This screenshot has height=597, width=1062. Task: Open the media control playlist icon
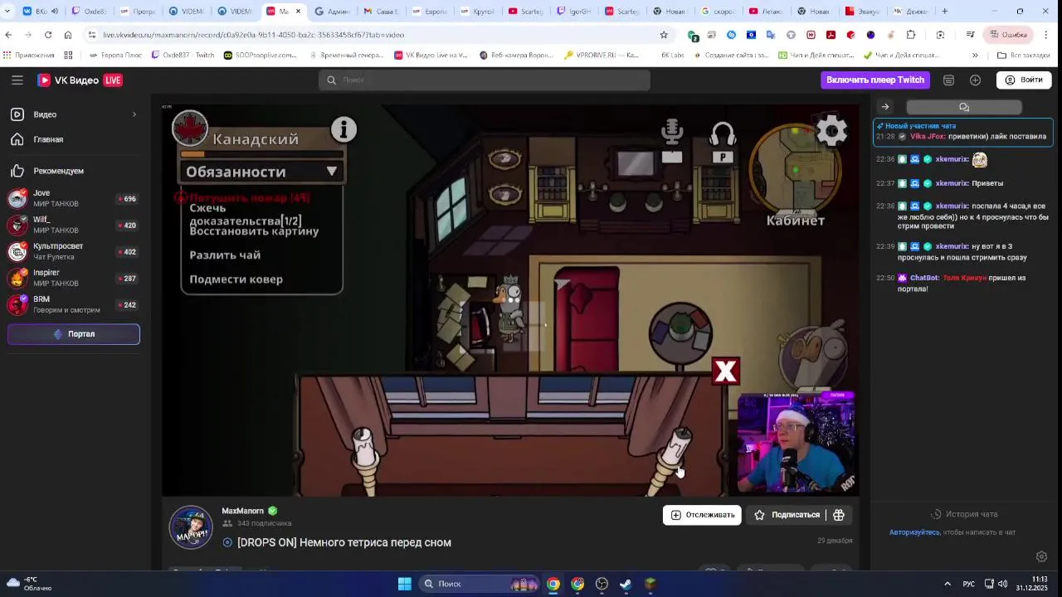[970, 35]
